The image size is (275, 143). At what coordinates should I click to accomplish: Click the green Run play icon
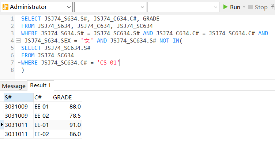(225, 7)
